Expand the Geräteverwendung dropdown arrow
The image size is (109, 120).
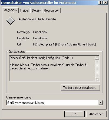101,103
